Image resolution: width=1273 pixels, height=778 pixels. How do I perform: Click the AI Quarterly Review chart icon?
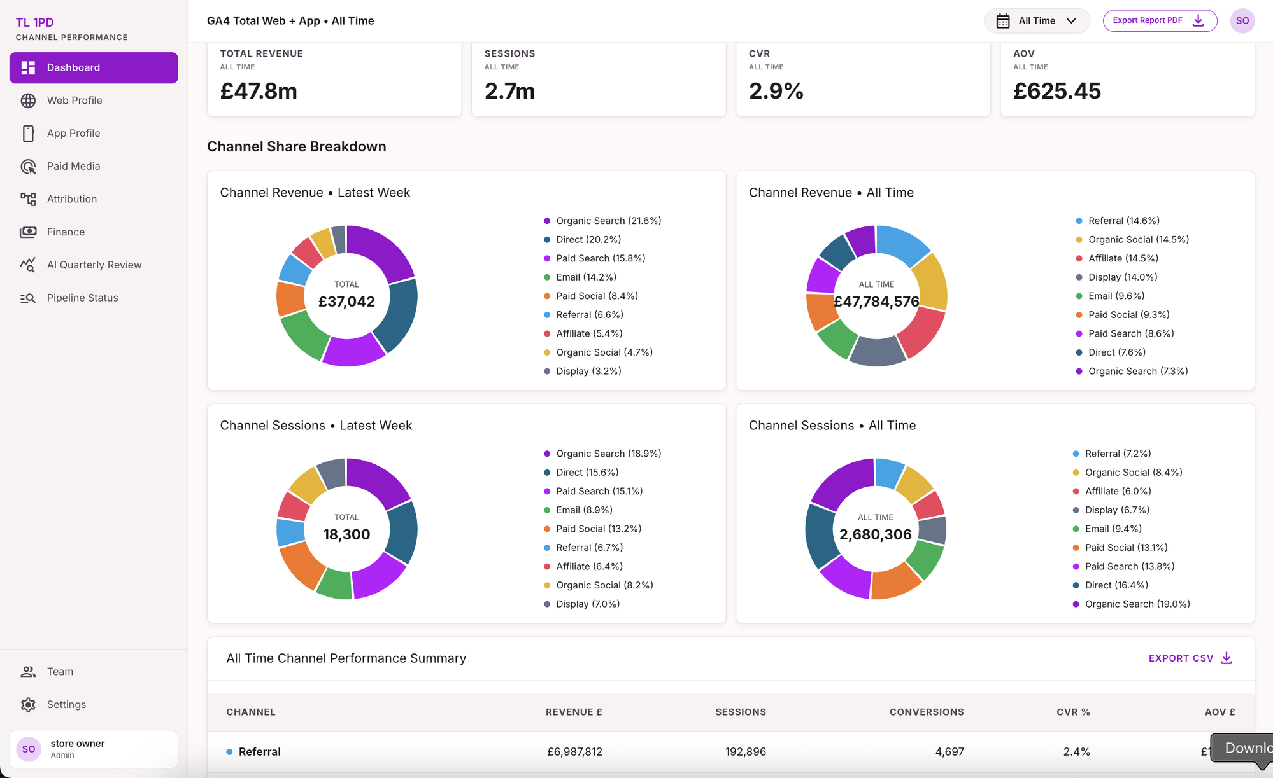[x=28, y=265]
